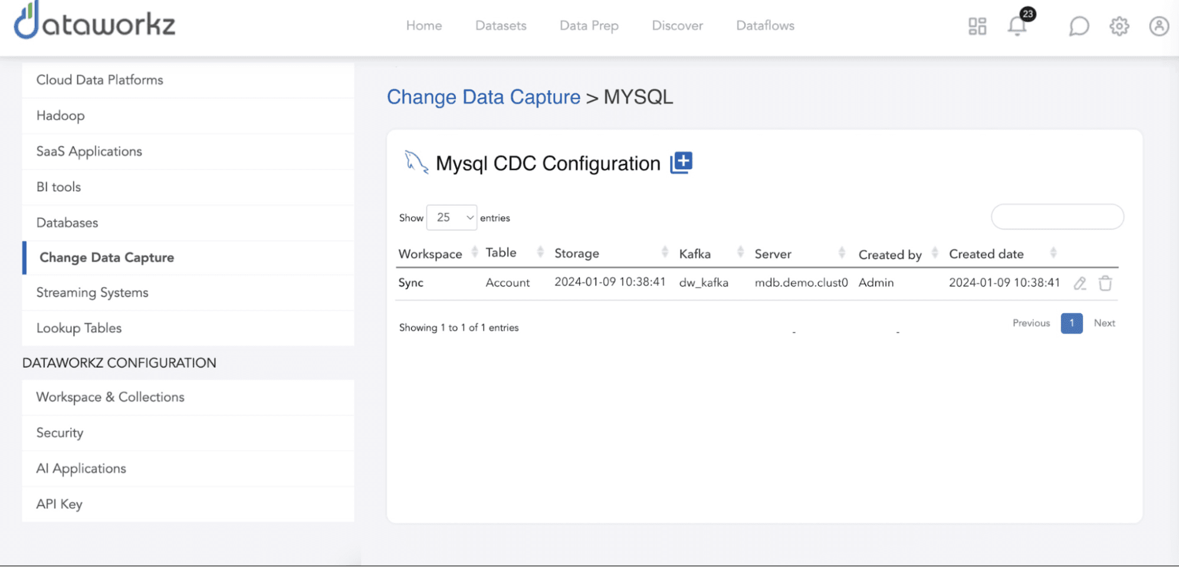This screenshot has width=1179, height=567.
Task: Follow the Change Data Capture breadcrumb link
Action: click(x=483, y=97)
